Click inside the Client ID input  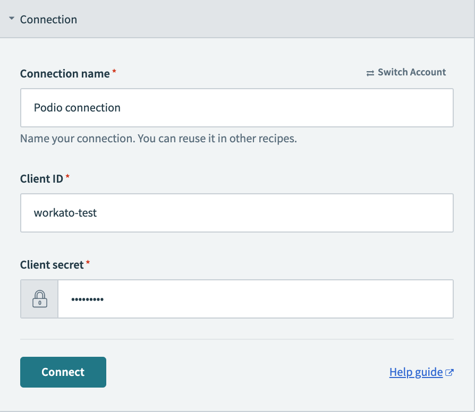tap(236, 213)
